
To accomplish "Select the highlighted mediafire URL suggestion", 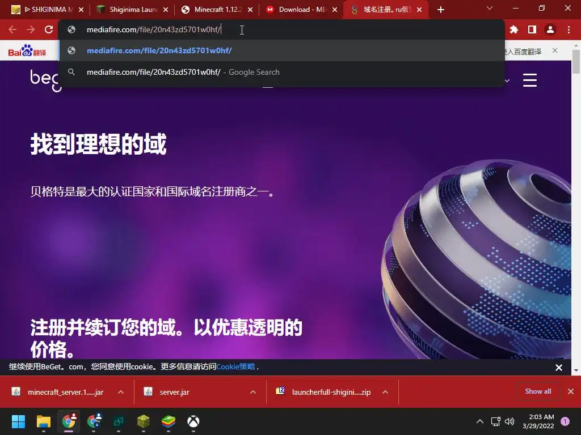I will [281, 50].
